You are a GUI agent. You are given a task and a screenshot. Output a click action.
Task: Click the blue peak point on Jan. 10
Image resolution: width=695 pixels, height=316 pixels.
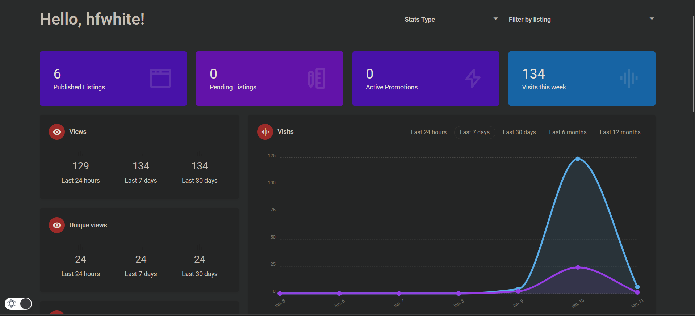578,159
